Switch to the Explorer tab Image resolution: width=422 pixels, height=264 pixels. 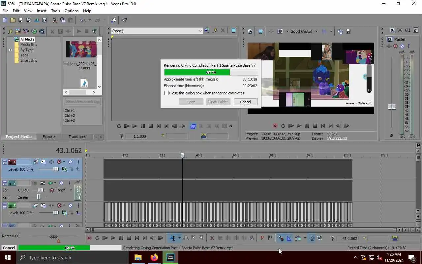(49, 137)
